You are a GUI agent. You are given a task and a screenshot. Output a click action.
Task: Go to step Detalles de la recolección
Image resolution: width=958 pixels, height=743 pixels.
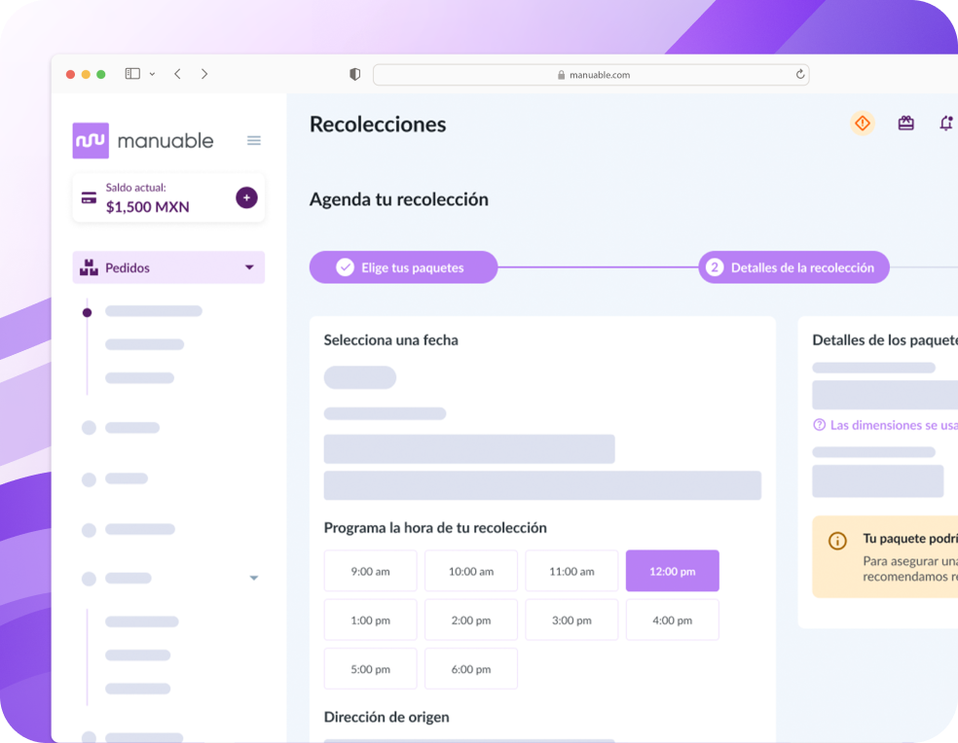[793, 267]
